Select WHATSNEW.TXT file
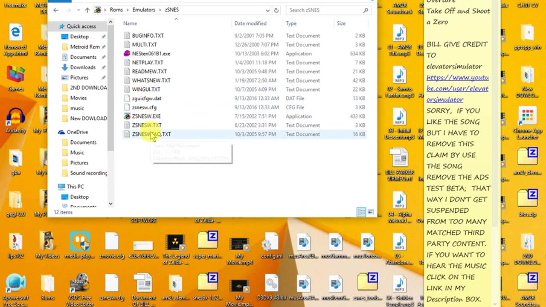Screen dimensions: 546x307 pyautogui.click(x=151, y=81)
